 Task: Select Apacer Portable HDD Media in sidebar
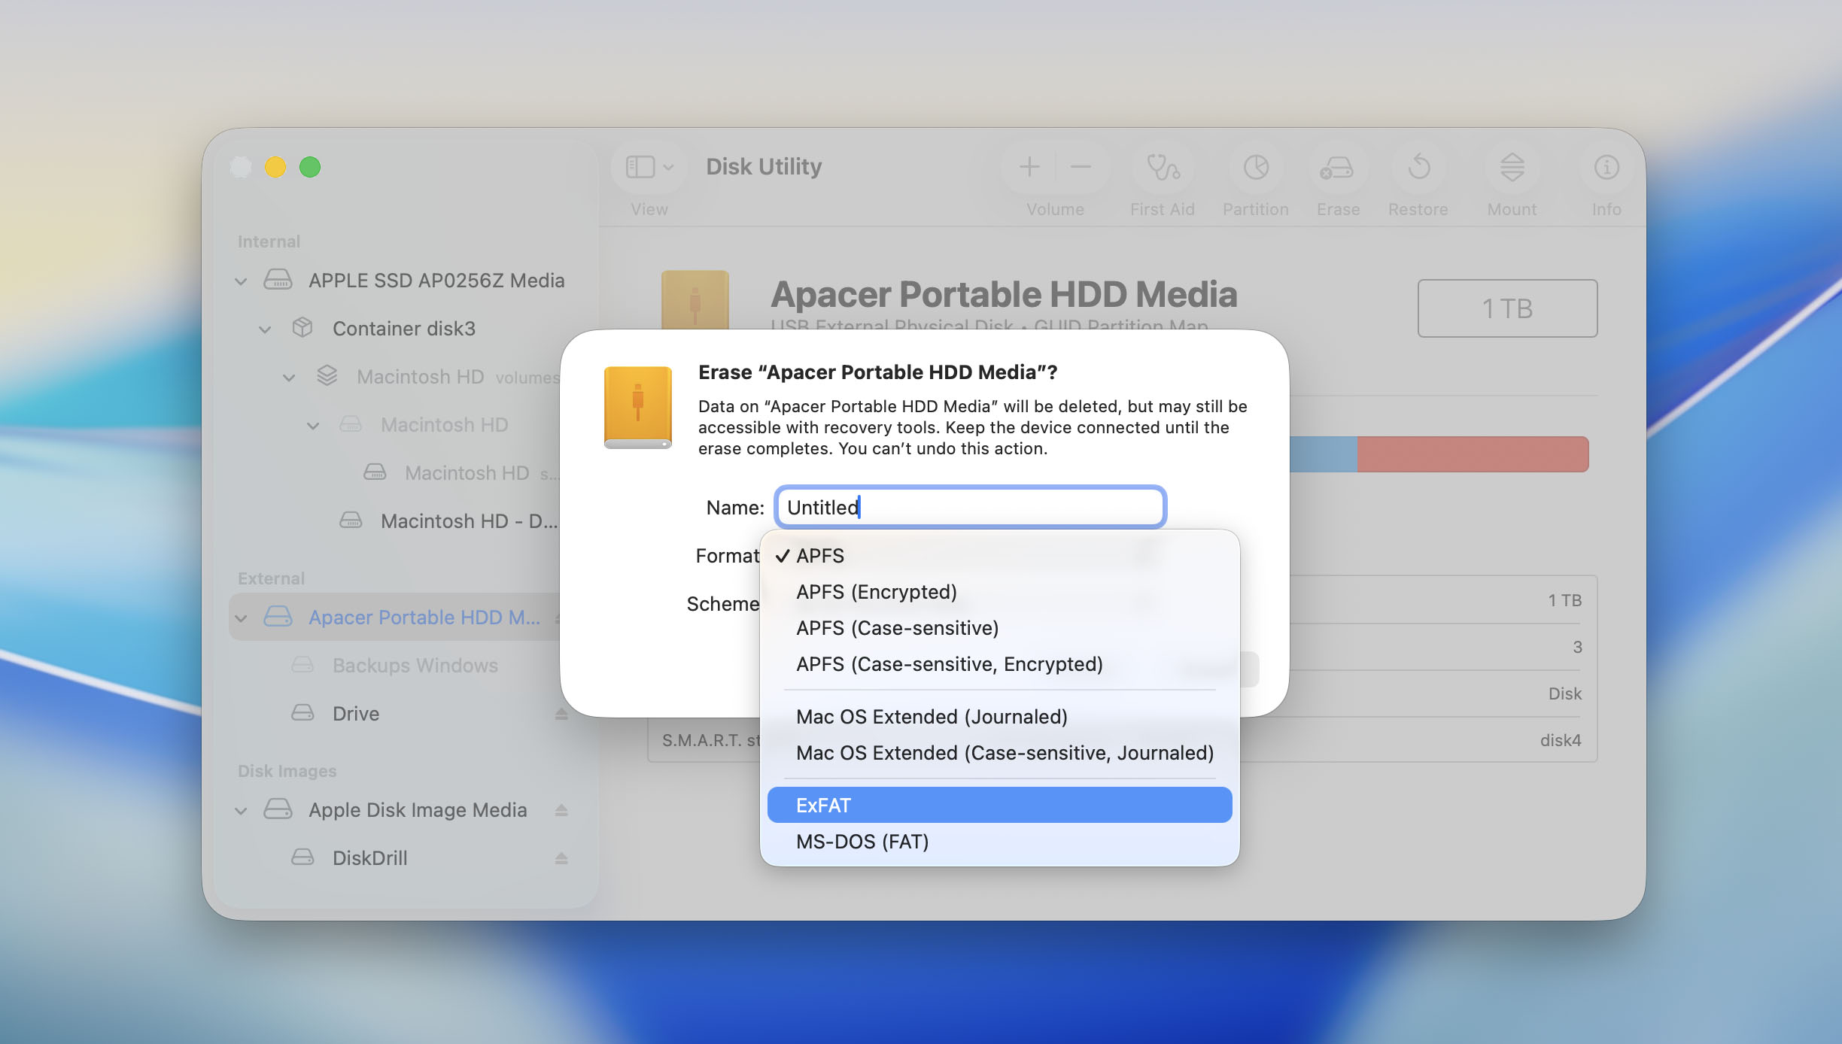coord(424,618)
